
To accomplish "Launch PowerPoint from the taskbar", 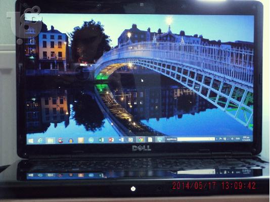I will tap(111, 140).
